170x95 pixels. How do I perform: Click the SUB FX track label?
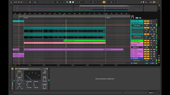pos(151,93)
